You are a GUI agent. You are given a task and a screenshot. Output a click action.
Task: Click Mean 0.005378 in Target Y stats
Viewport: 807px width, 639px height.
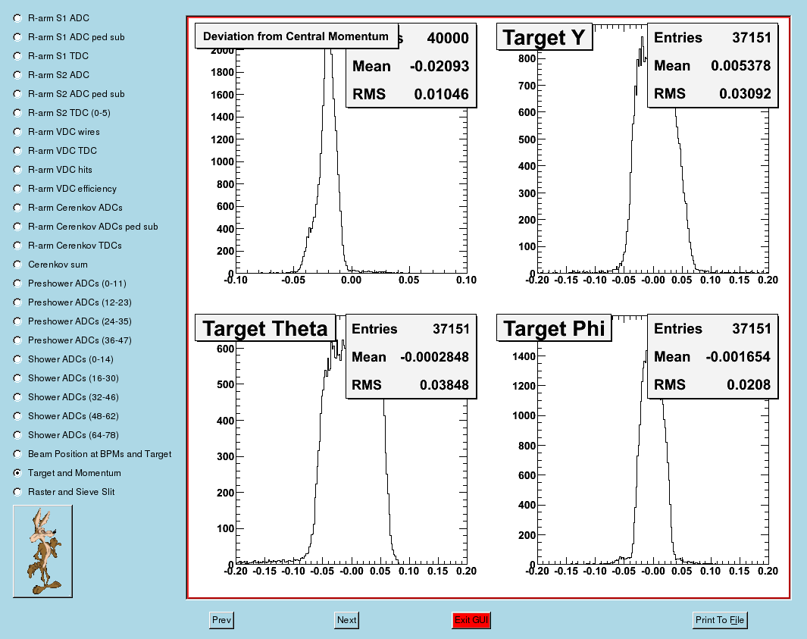tap(712, 66)
